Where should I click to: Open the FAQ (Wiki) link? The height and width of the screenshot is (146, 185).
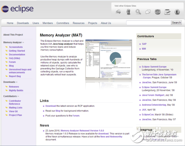[14, 58]
